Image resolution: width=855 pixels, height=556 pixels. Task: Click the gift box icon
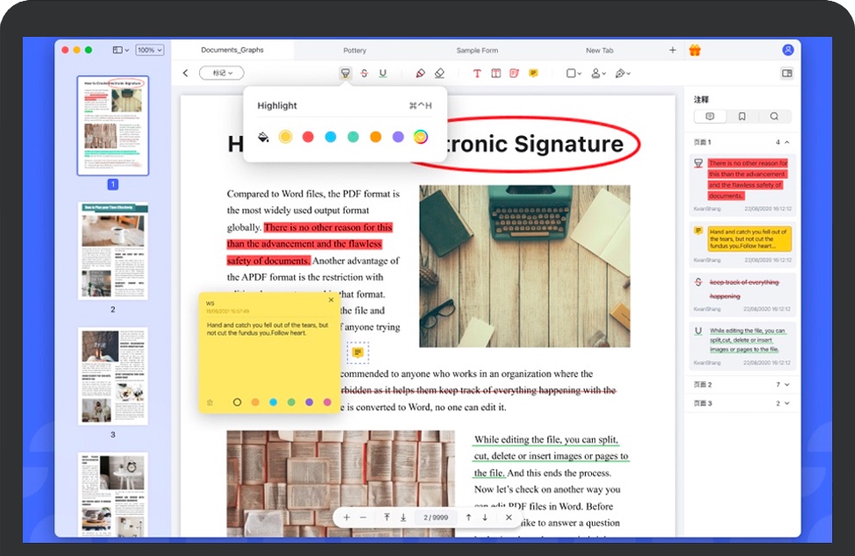coord(695,50)
